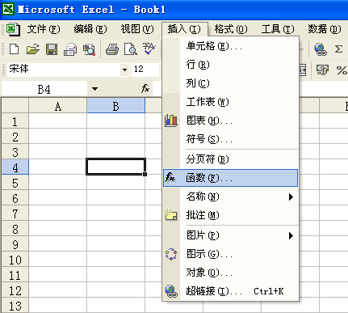
Task: Click the Excel workbook icon left of 文件 menu
Action: 13,29
